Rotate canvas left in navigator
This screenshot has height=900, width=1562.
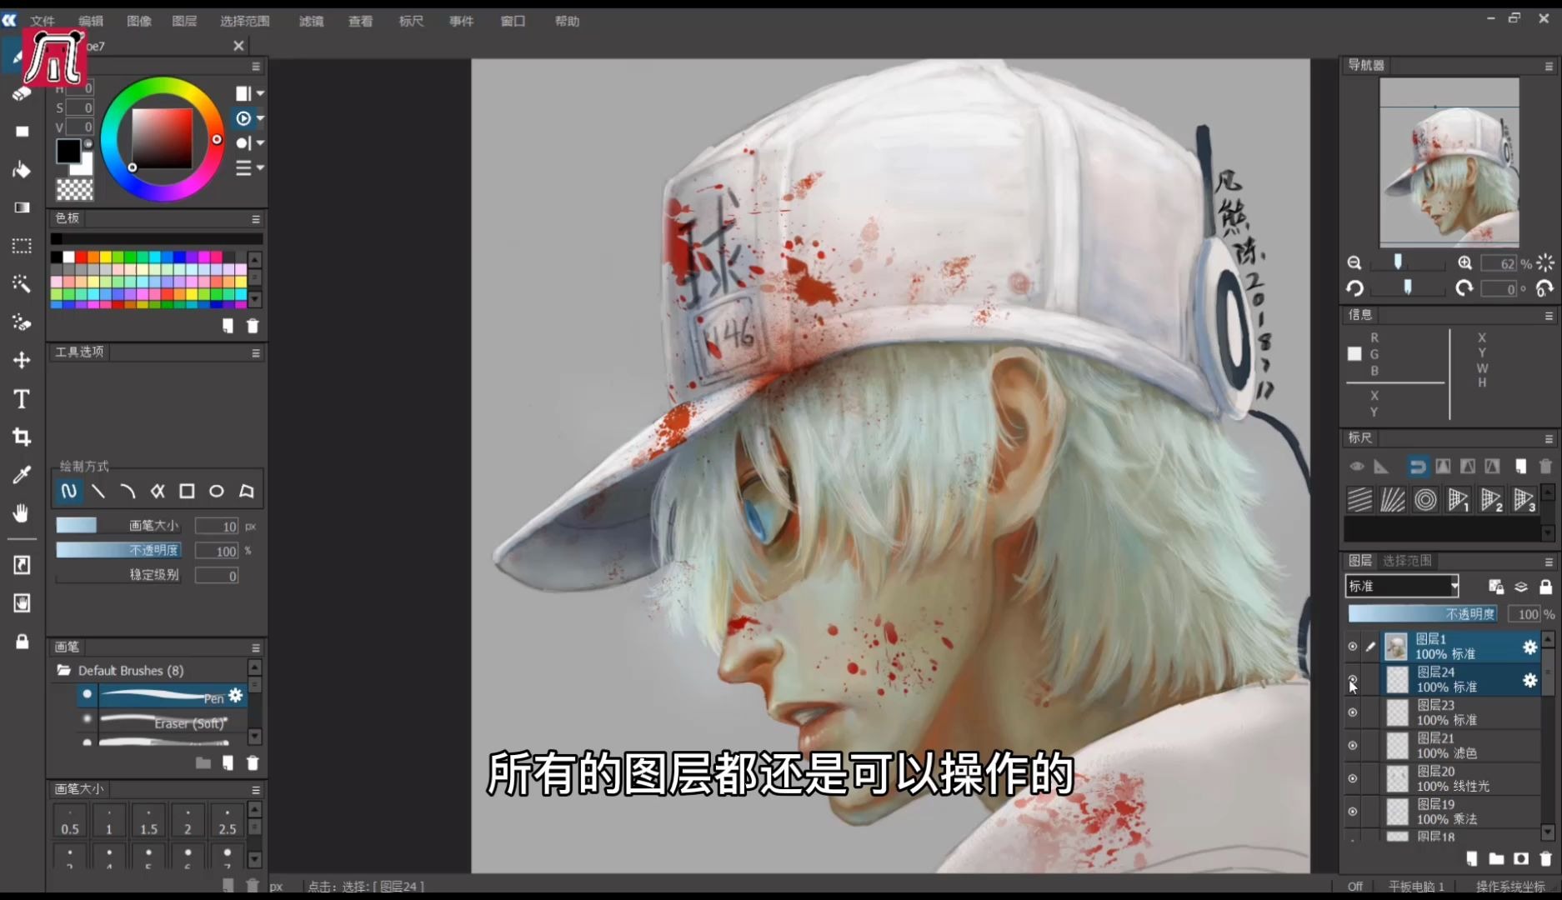1354,288
